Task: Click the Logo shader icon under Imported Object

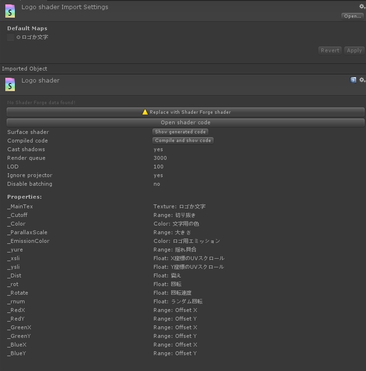Action: (10, 84)
